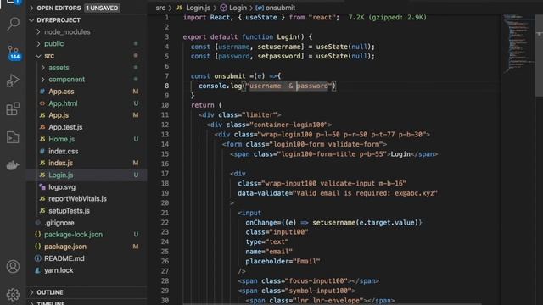Collapse the src folder
543x305 pixels.
click(87, 56)
